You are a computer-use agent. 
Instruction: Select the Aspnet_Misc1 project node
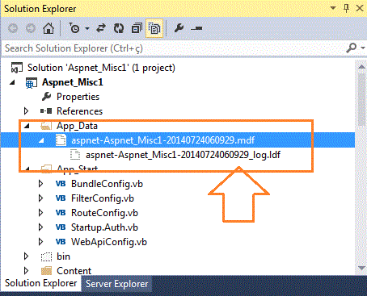click(x=73, y=82)
